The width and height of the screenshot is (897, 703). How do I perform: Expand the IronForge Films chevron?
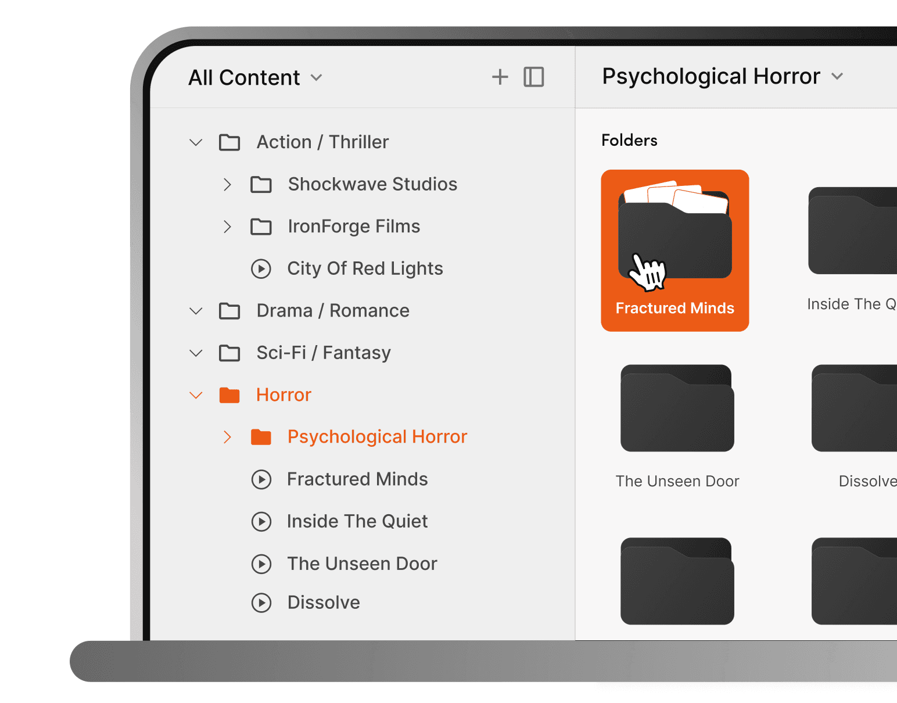coord(227,227)
